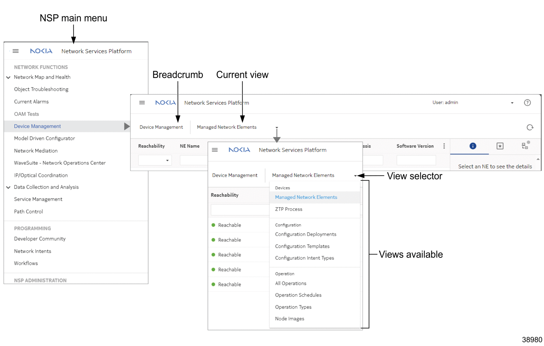Open IP/Optical Coordination menu item
This screenshot has width=544, height=346.
click(41, 175)
